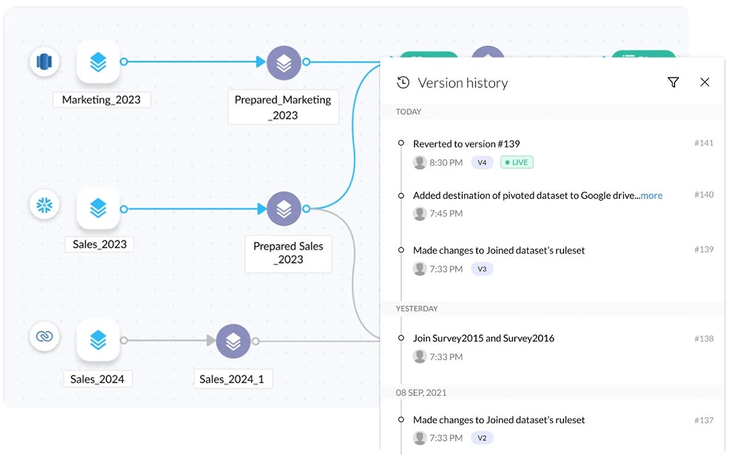
Task: Click the V4 version badge
Action: point(482,162)
